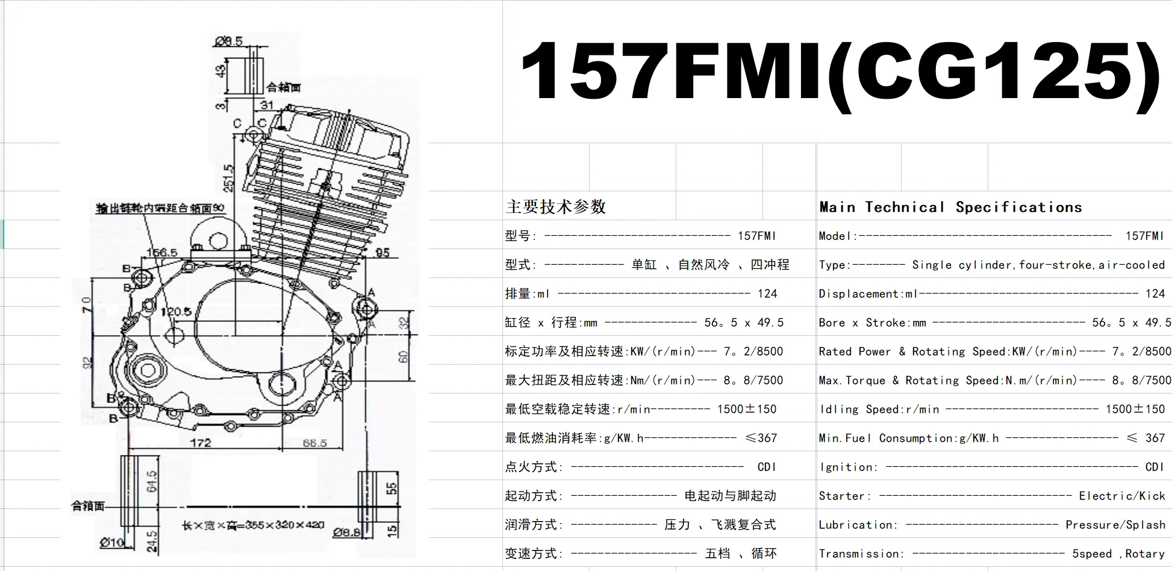Click the Ignition: CDI English cell
This screenshot has width=1172, height=571.
point(994,466)
